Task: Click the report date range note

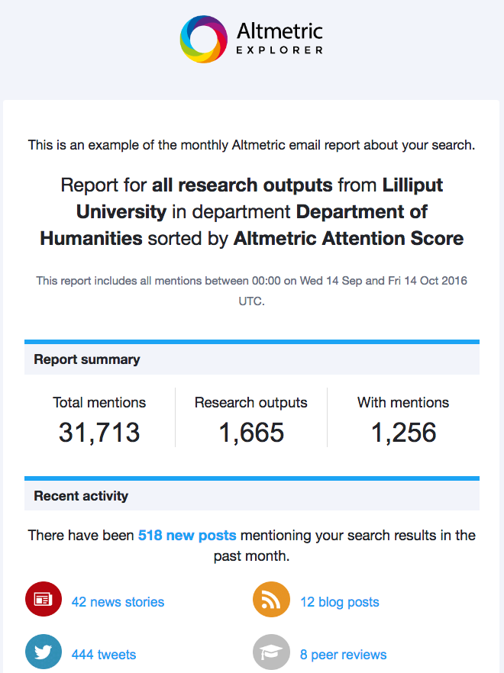Action: coord(252,291)
